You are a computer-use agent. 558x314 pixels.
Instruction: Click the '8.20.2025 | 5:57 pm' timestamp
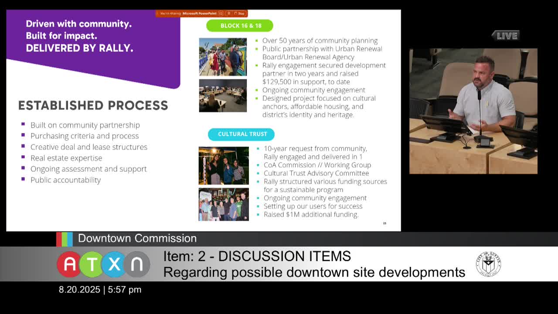point(100,290)
